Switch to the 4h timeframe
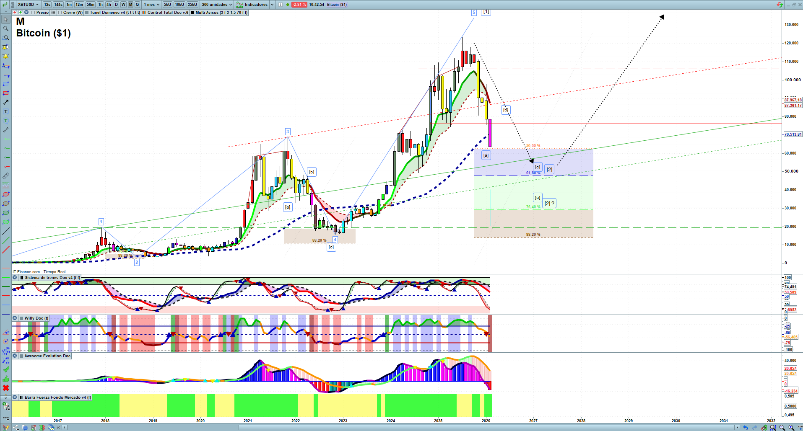This screenshot has height=431, width=803. tap(109, 5)
